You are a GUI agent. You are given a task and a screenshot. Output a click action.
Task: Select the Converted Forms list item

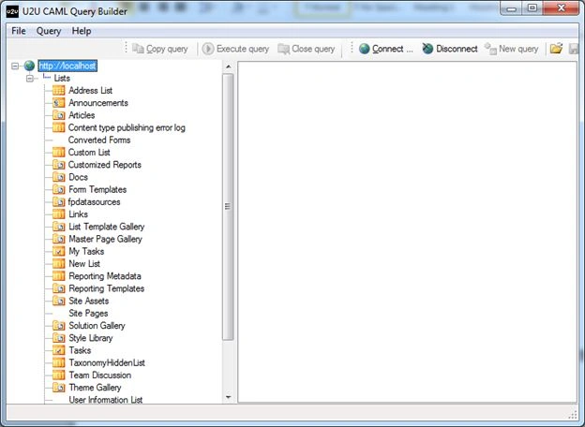[99, 140]
